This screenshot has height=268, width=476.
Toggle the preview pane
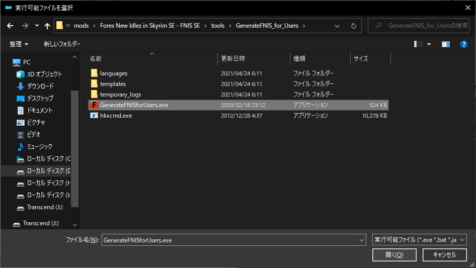coord(446,44)
